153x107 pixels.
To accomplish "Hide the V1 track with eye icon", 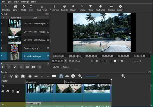I will (8, 91).
